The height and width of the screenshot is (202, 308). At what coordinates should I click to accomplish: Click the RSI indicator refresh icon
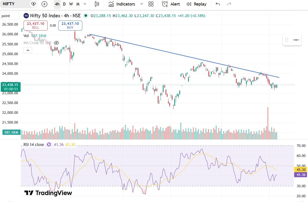[x=49, y=144]
